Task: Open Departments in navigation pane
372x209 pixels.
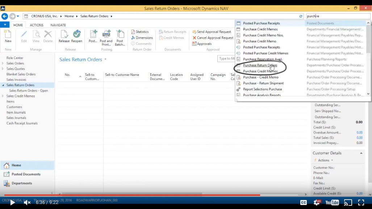Action: point(27,183)
